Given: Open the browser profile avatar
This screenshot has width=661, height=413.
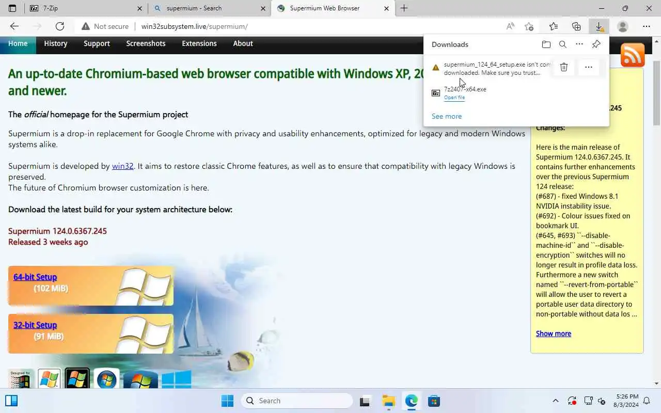Looking at the screenshot, I should pyautogui.click(x=623, y=26).
